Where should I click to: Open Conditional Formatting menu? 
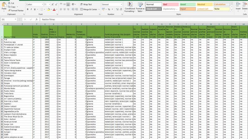point(130,7)
